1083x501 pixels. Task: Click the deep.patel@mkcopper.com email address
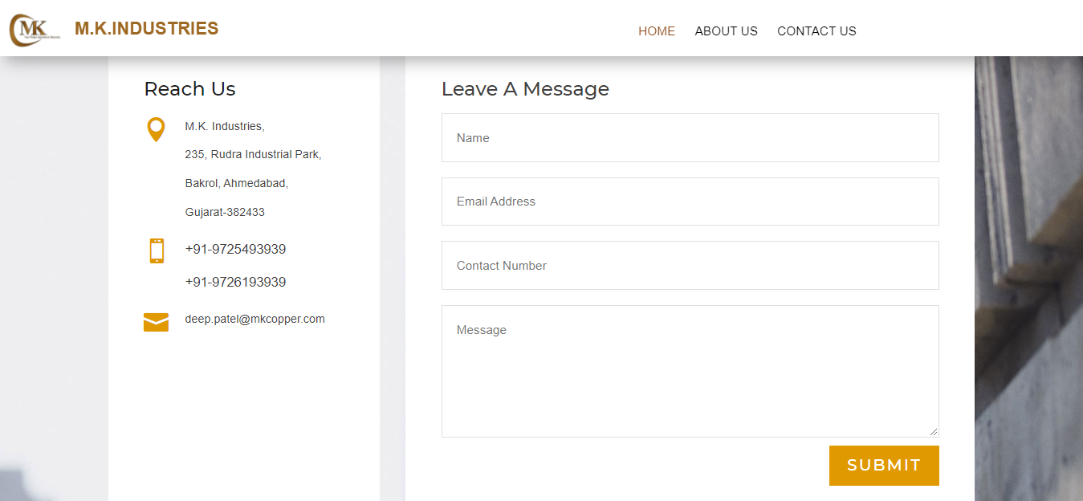pyautogui.click(x=254, y=320)
